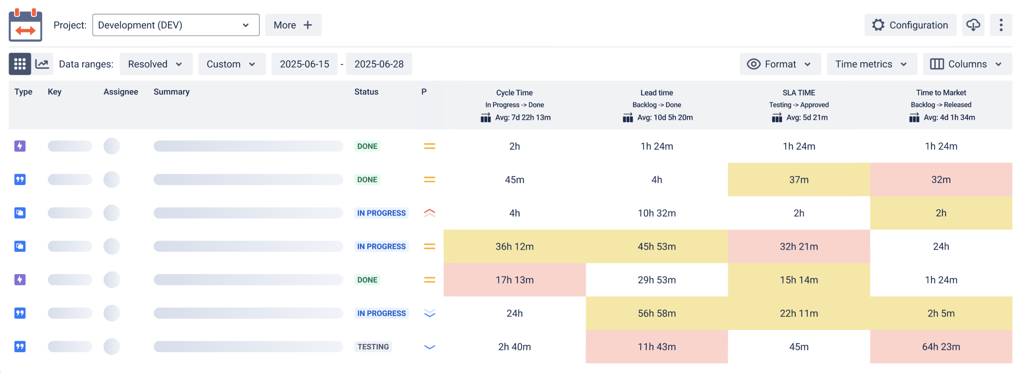This screenshot has width=1018, height=373.
Task: Switch to chart view
Action: click(42, 64)
